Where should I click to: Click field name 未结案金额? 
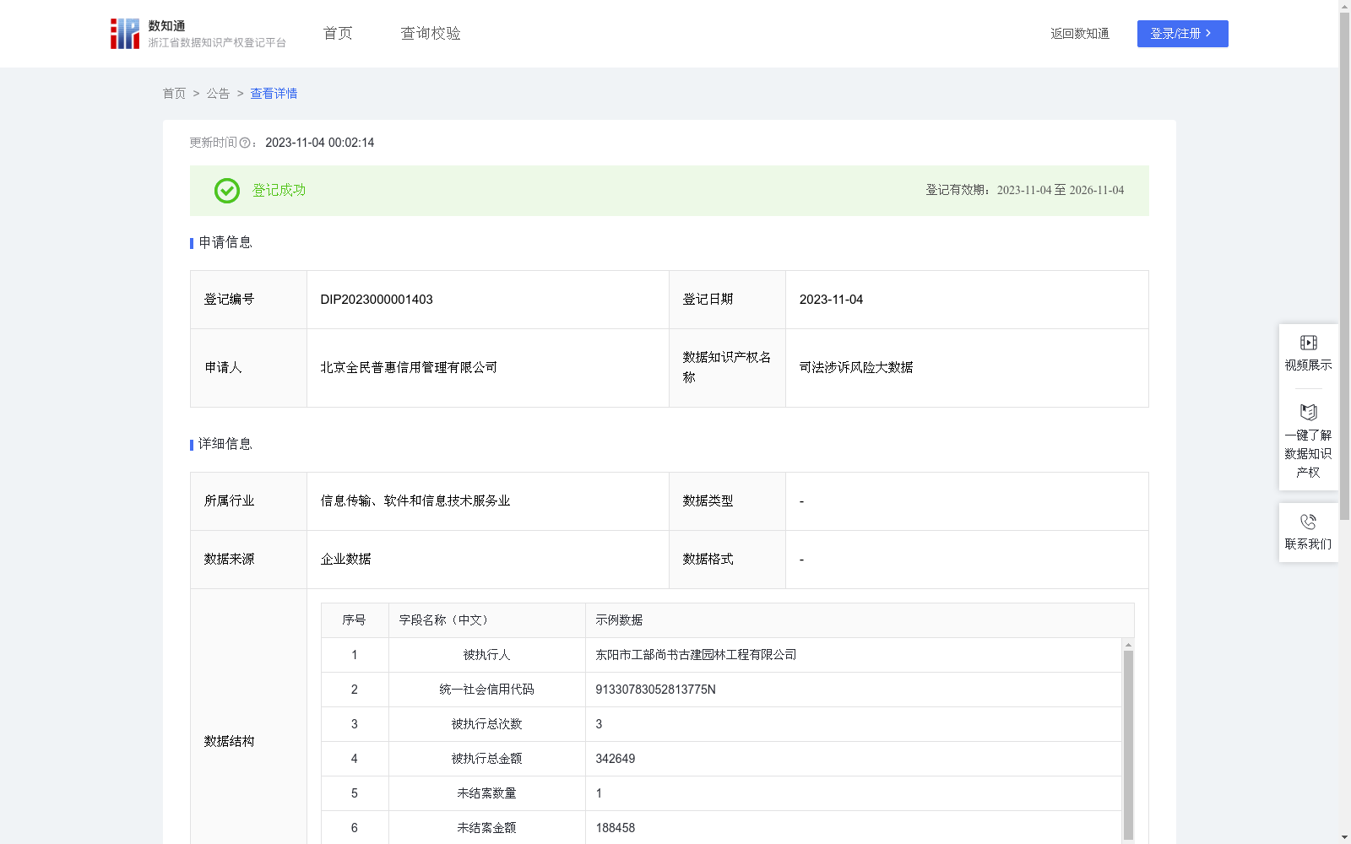[x=487, y=828]
